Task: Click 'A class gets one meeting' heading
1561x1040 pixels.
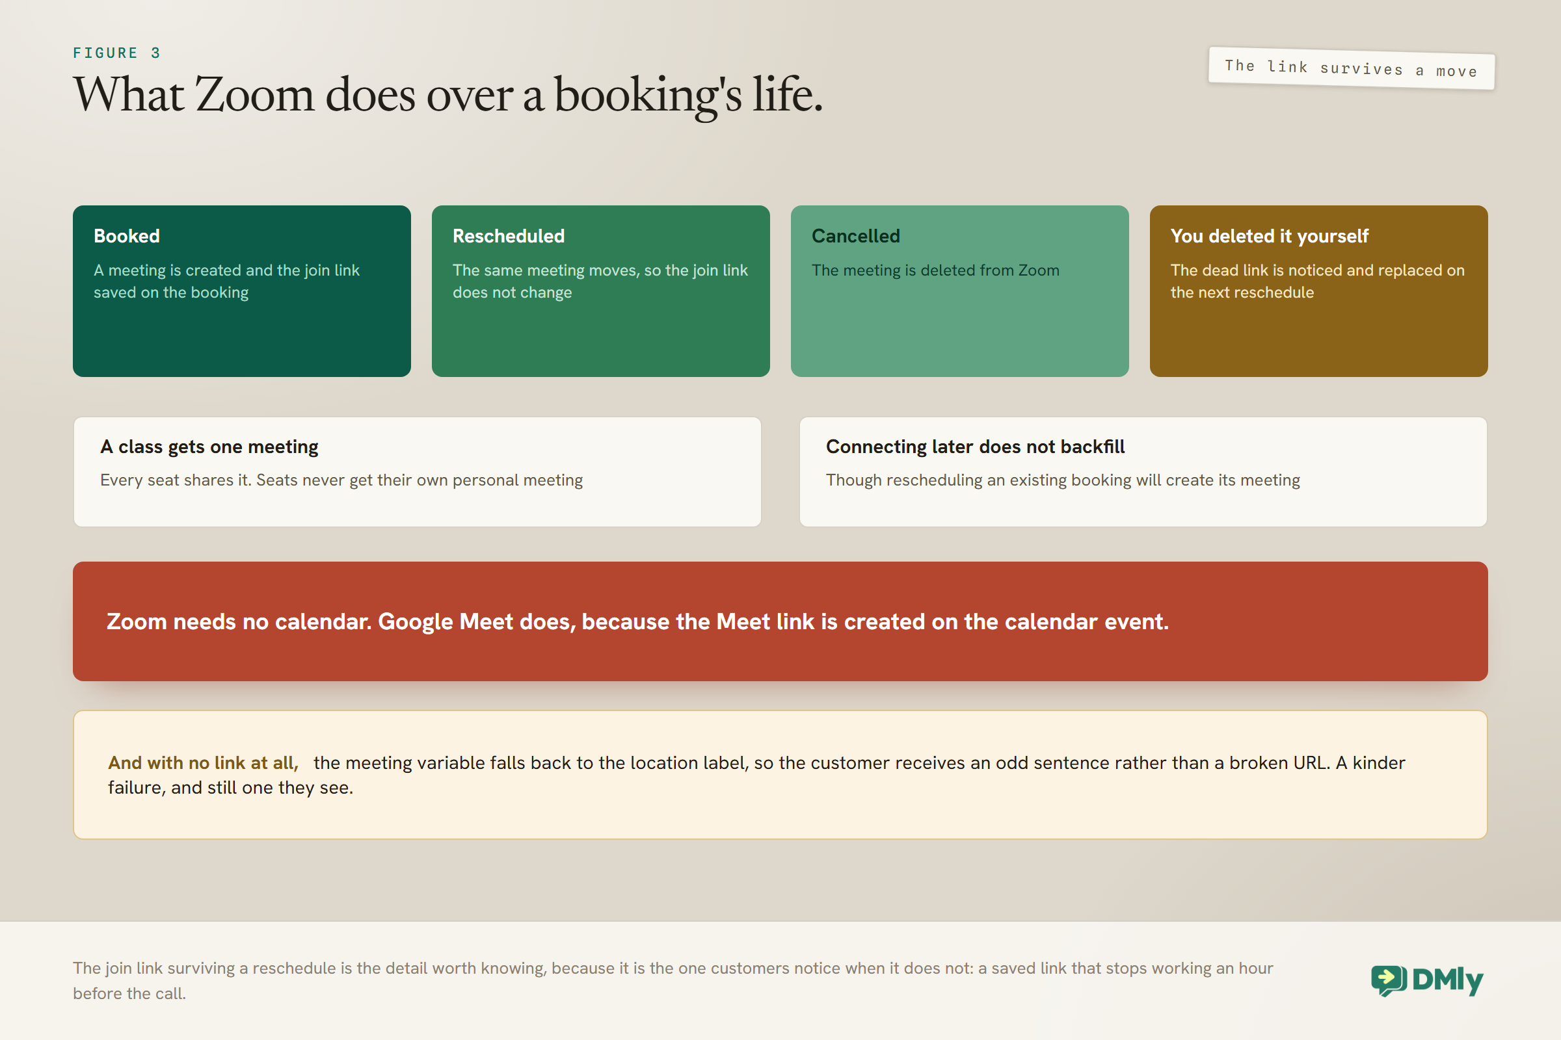Action: coord(209,447)
